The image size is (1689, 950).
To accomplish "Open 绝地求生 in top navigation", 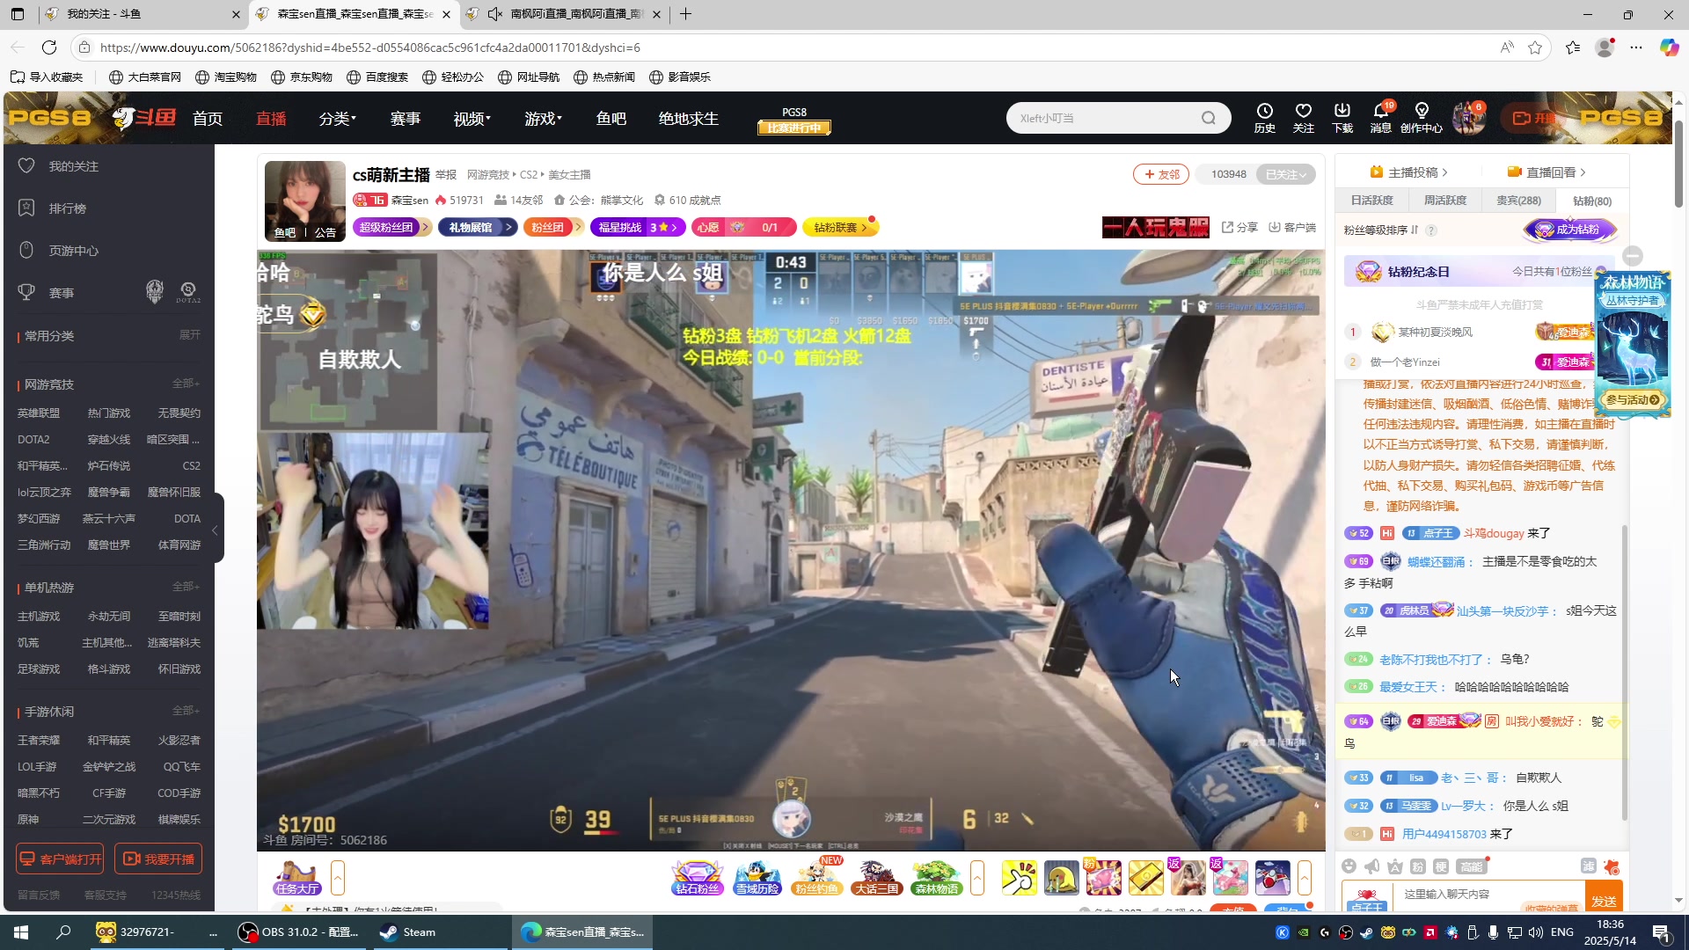I will pyautogui.click(x=689, y=118).
